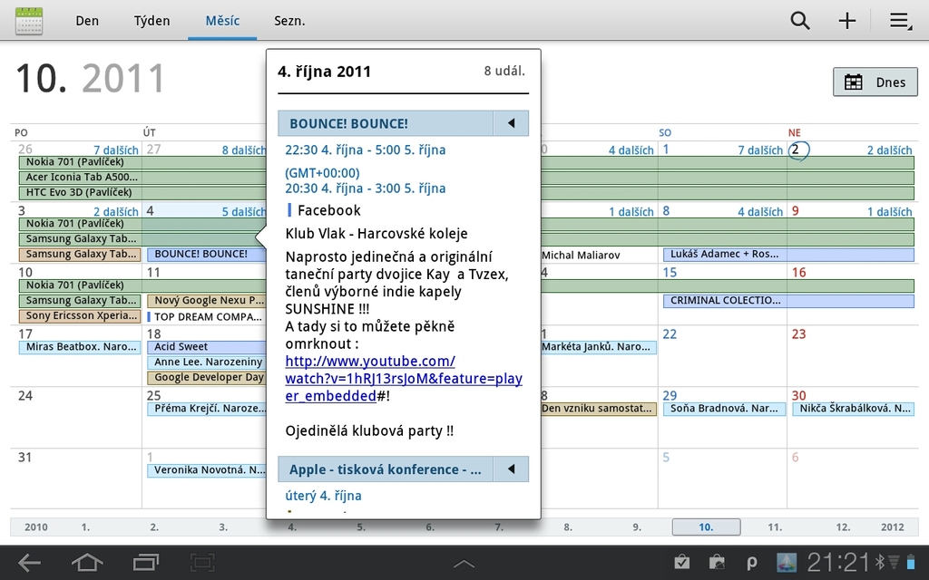Screen dimensions: 929x580
Task: Open the search magnifier icon
Action: 799,21
